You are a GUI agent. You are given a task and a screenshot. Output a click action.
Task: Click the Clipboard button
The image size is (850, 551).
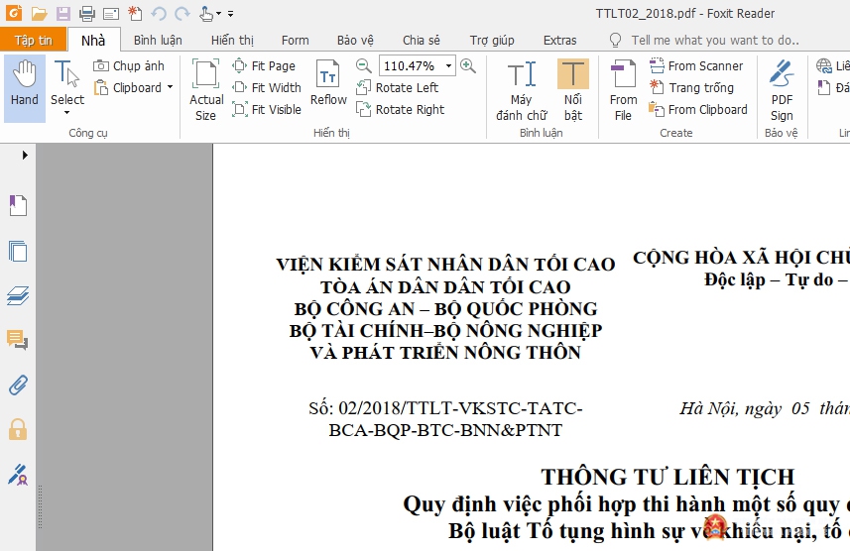129,88
